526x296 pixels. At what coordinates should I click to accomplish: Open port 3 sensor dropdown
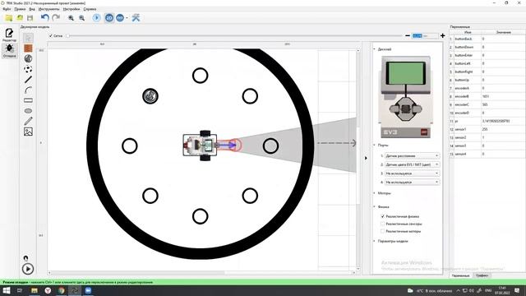(412, 173)
